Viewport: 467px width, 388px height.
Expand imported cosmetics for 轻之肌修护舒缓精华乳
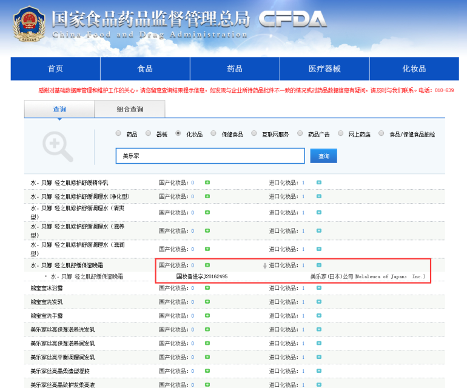click(318, 182)
